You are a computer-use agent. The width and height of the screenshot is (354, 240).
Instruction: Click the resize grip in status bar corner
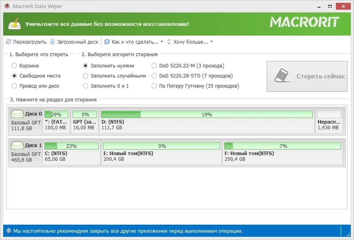click(x=348, y=234)
